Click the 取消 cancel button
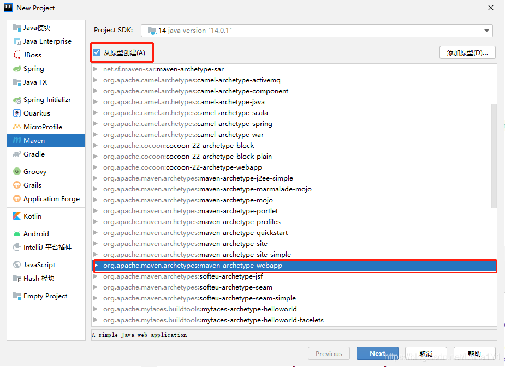 (426, 353)
